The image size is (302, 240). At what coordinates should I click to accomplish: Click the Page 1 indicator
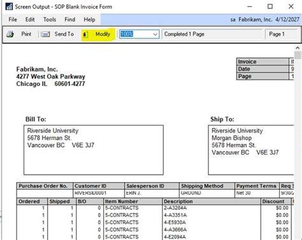[277, 34]
